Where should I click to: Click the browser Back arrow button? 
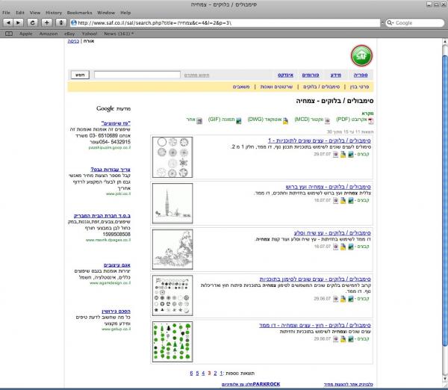pos(7,22)
